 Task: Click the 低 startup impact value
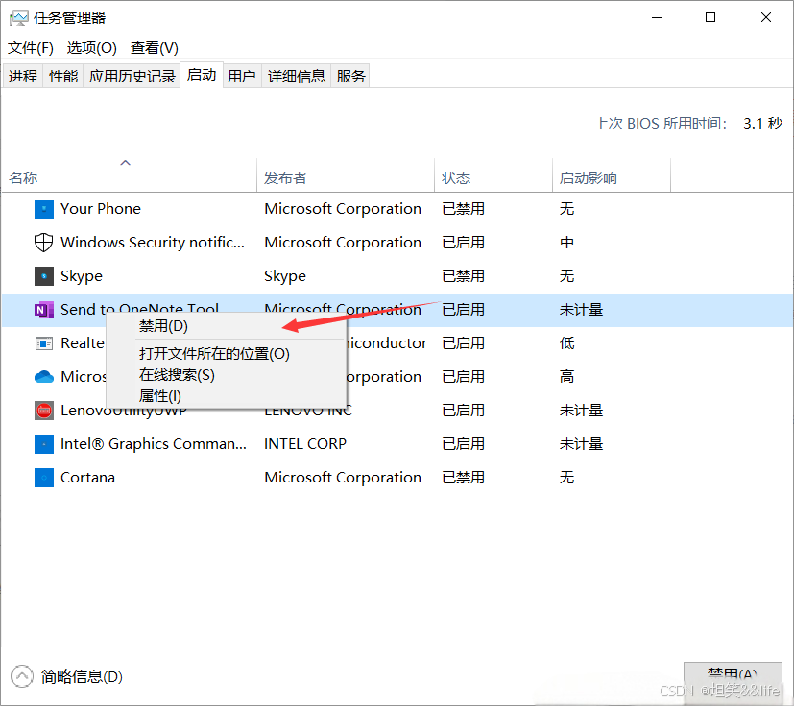click(567, 343)
